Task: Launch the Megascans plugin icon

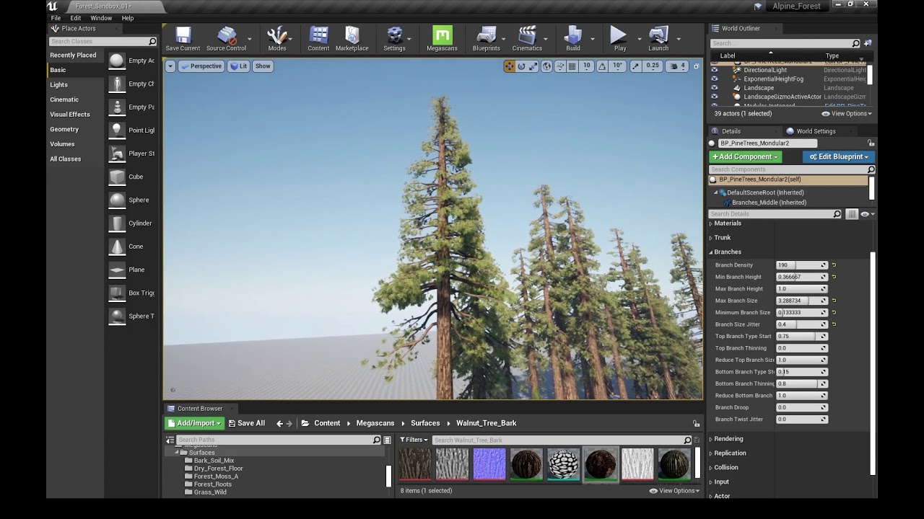Action: pos(442,39)
